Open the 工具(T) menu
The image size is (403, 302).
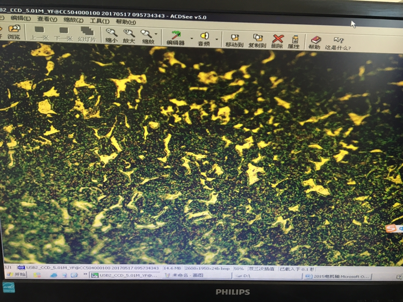[99, 21]
